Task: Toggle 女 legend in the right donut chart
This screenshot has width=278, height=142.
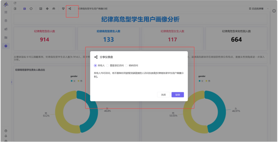Action: point(201,81)
